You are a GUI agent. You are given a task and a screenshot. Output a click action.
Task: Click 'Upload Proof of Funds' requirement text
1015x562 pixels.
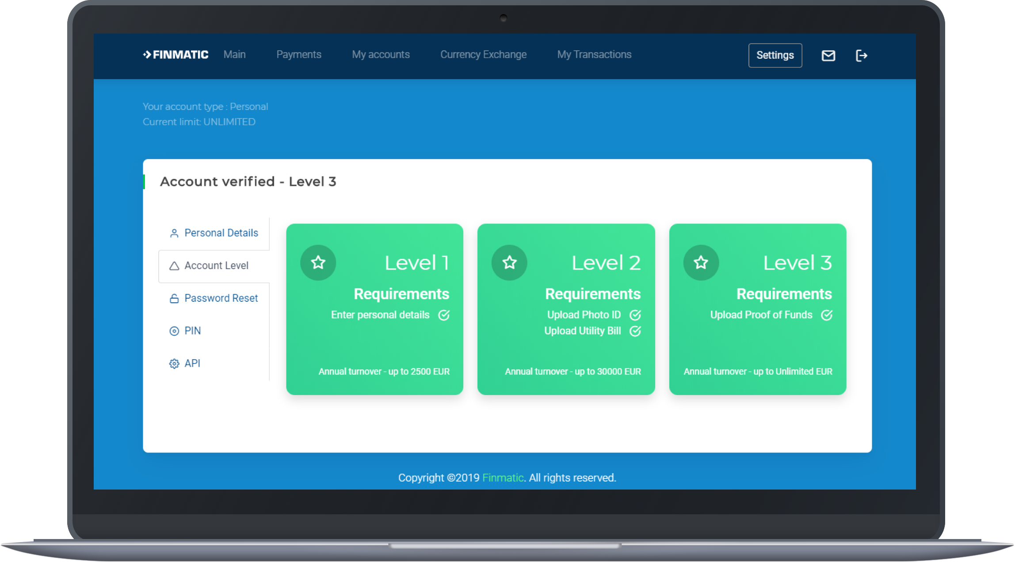coord(761,315)
